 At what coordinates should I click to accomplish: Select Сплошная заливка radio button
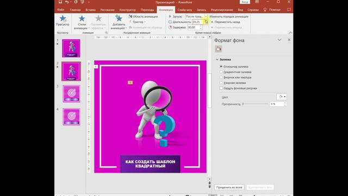221,66
